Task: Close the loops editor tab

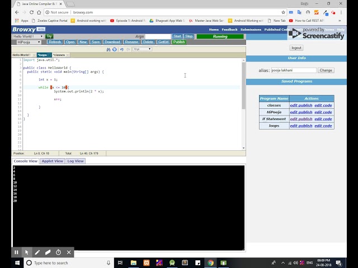Action: (49, 55)
